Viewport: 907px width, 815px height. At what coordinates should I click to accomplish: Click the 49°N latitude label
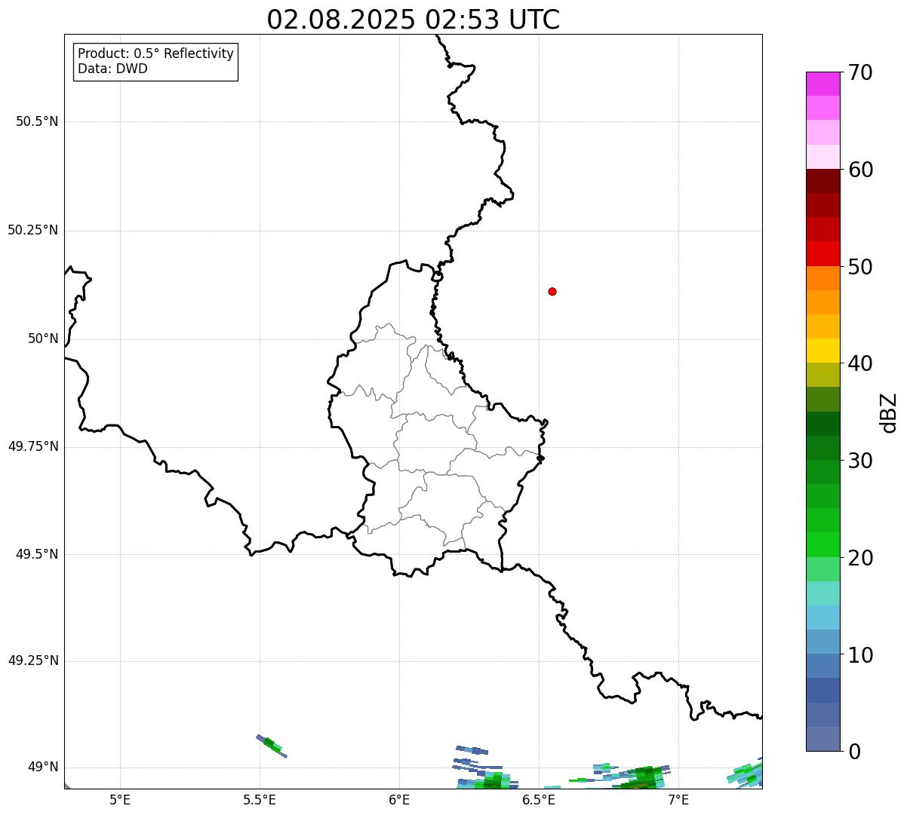pyautogui.click(x=43, y=768)
